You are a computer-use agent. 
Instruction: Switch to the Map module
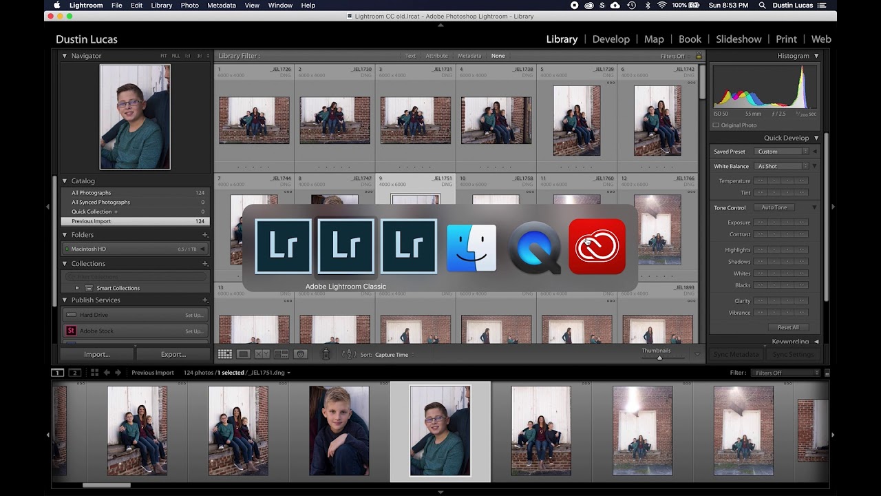point(654,39)
